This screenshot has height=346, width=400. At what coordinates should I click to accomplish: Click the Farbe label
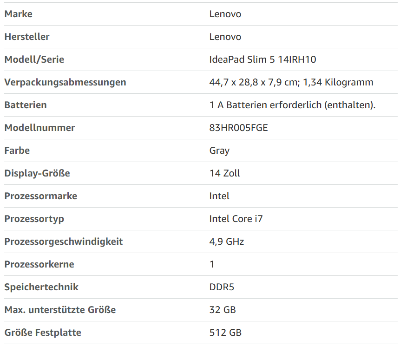click(17, 150)
